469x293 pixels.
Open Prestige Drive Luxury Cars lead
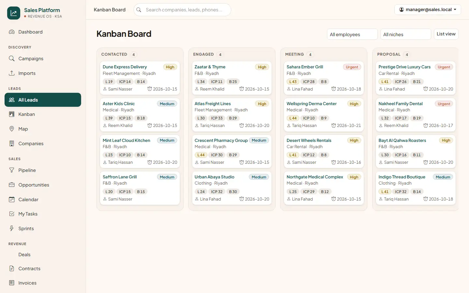pos(405,67)
